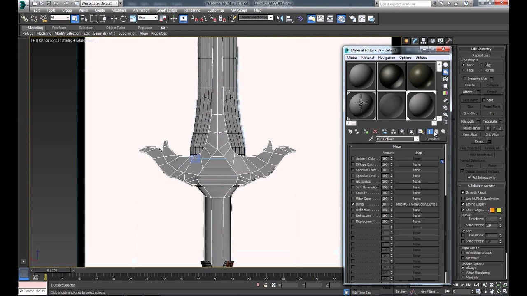Click the QuickSlice button
This screenshot has height=296, width=527.
[470, 113]
